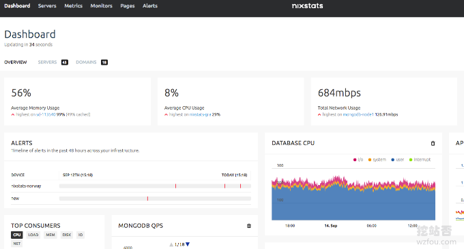Switch to the DOMAINS tab

(x=86, y=63)
